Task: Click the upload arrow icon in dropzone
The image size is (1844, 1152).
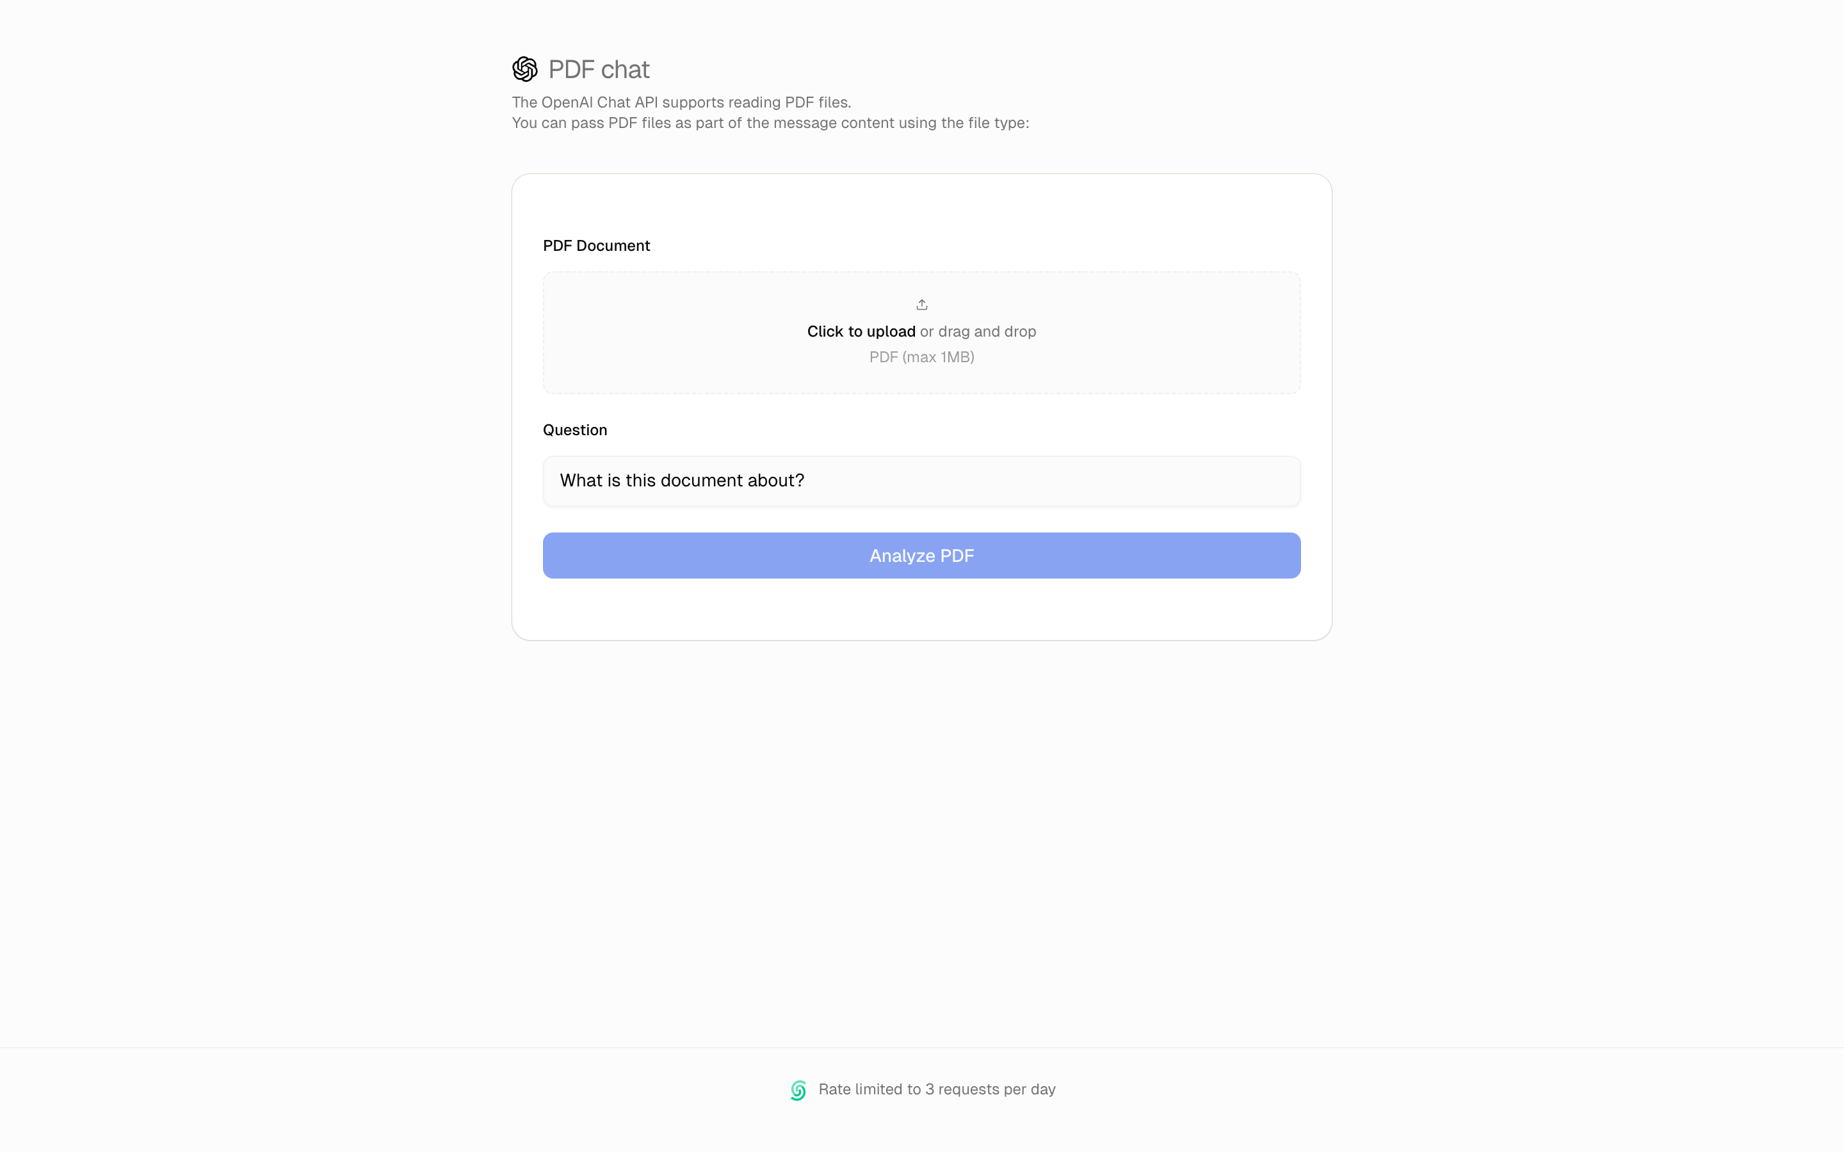Action: (921, 305)
